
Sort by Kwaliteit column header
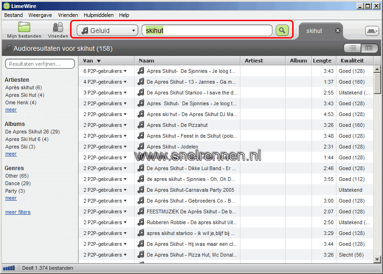tap(355, 61)
